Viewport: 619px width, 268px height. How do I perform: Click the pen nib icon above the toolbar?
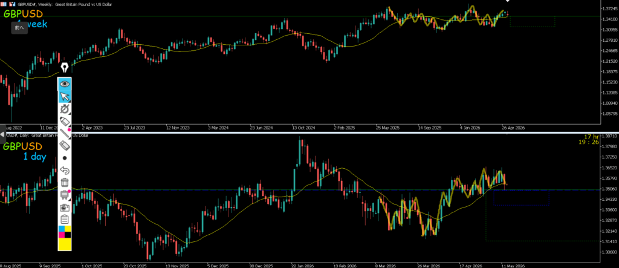(x=65, y=68)
